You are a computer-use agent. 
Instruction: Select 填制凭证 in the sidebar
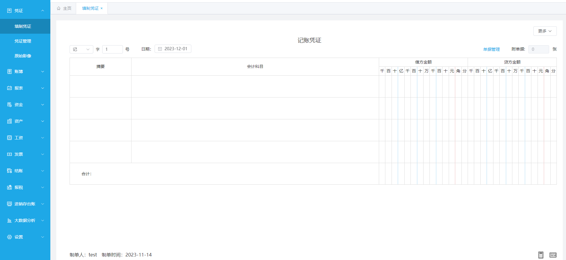coord(25,26)
